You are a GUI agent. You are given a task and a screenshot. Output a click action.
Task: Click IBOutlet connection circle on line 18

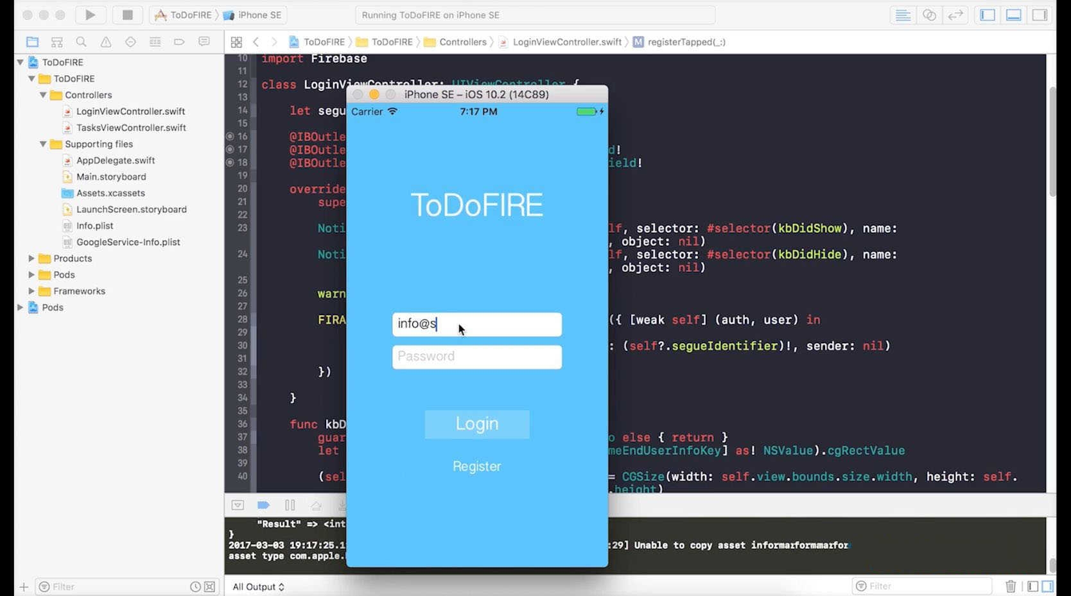tap(230, 162)
